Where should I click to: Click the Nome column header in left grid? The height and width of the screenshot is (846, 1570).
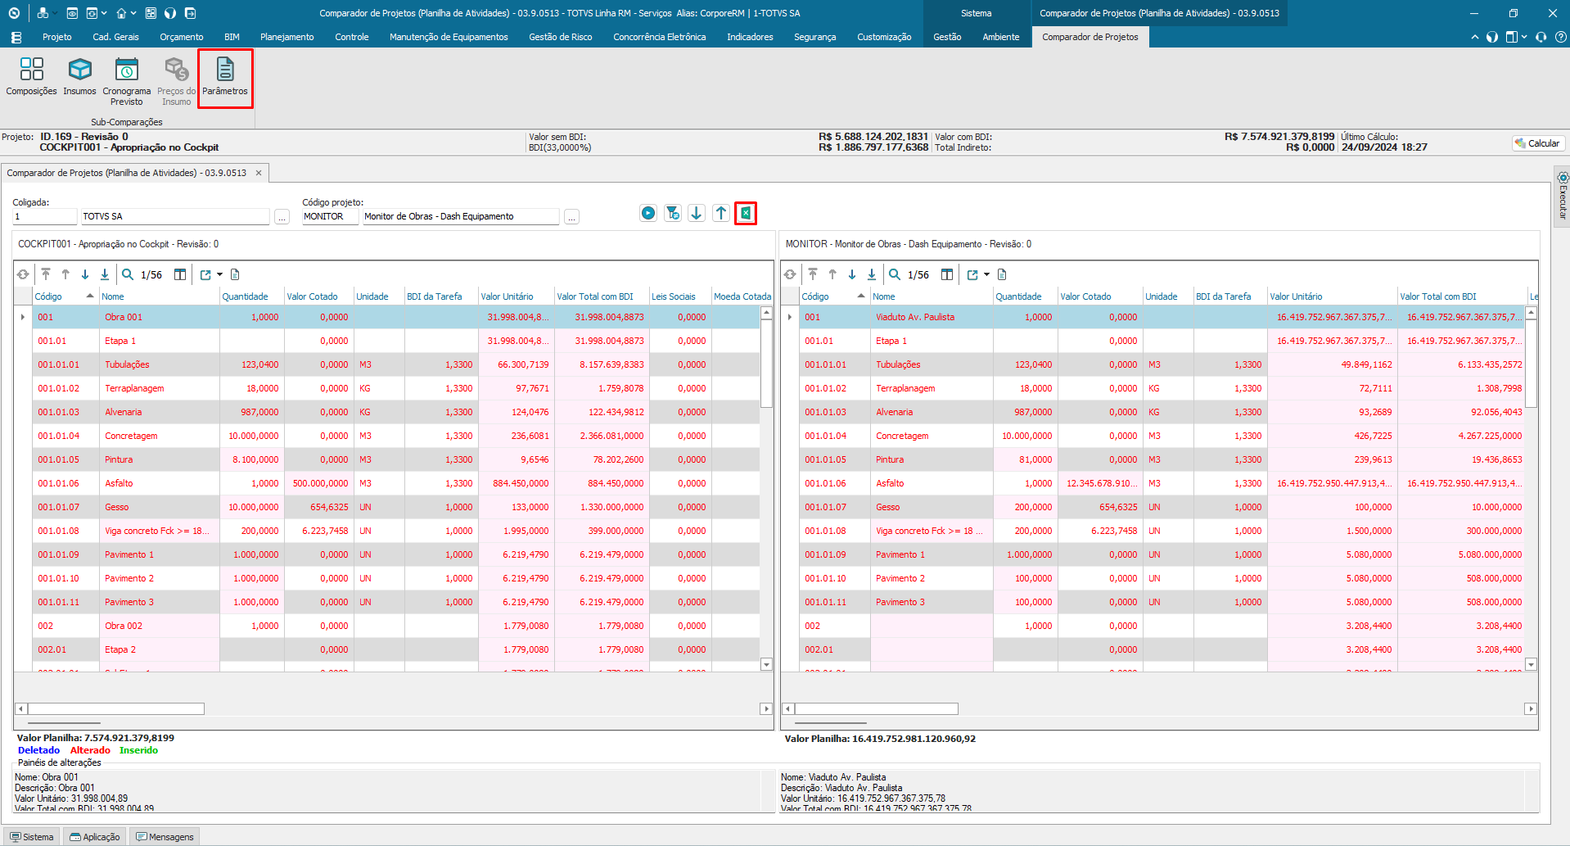(160, 296)
